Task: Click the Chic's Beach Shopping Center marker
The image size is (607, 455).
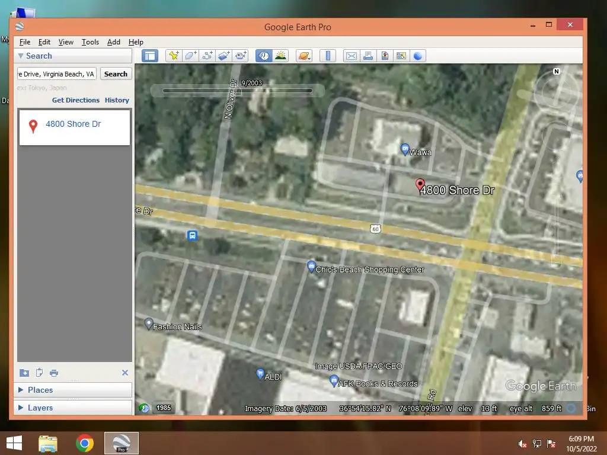Action: tap(311, 266)
